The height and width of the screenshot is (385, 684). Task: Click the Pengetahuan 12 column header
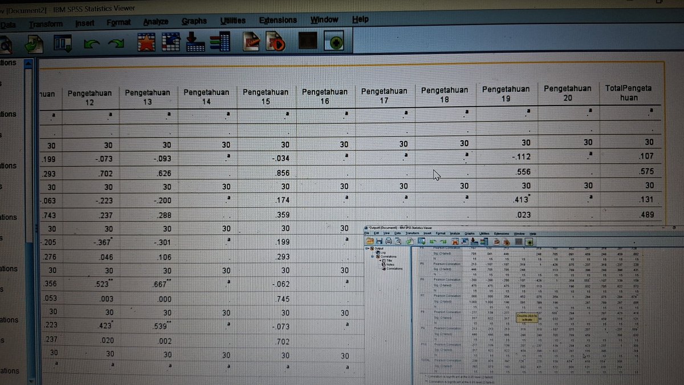click(90, 98)
